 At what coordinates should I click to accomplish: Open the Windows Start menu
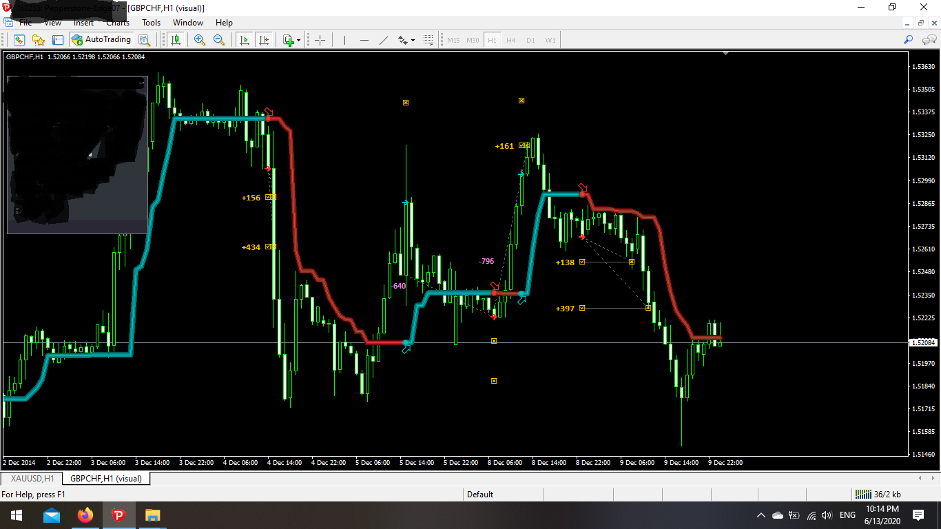(x=16, y=515)
